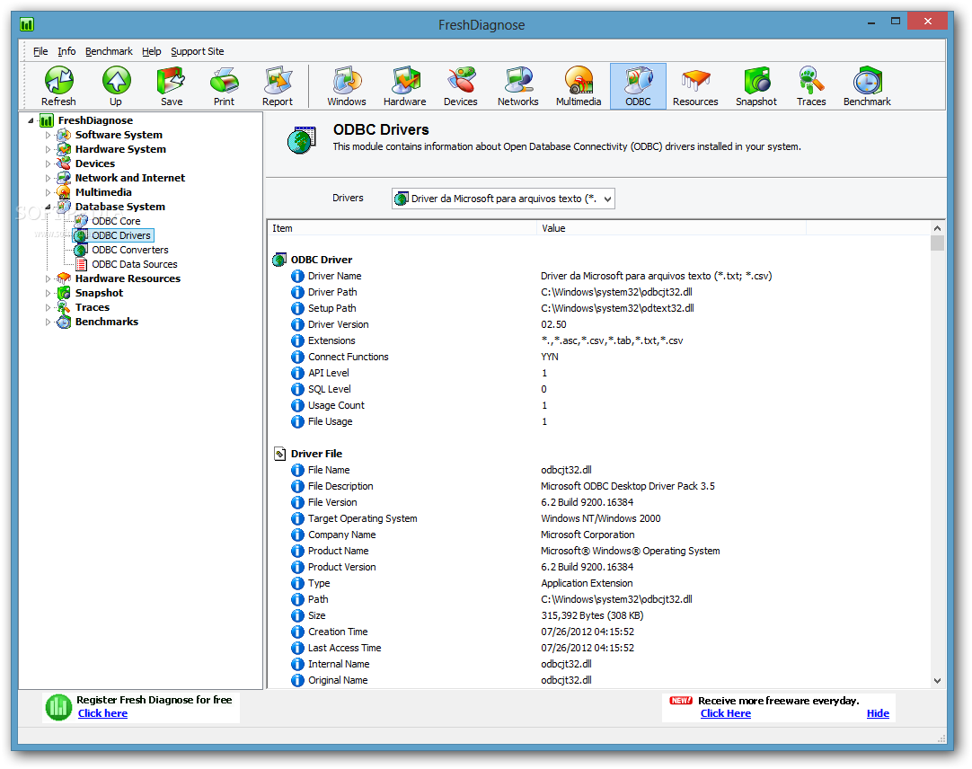Expand the Software System tree node

point(48,135)
